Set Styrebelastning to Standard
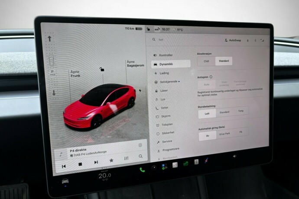Screen dimensions: 299x199 pyautogui.click(x=224, y=112)
